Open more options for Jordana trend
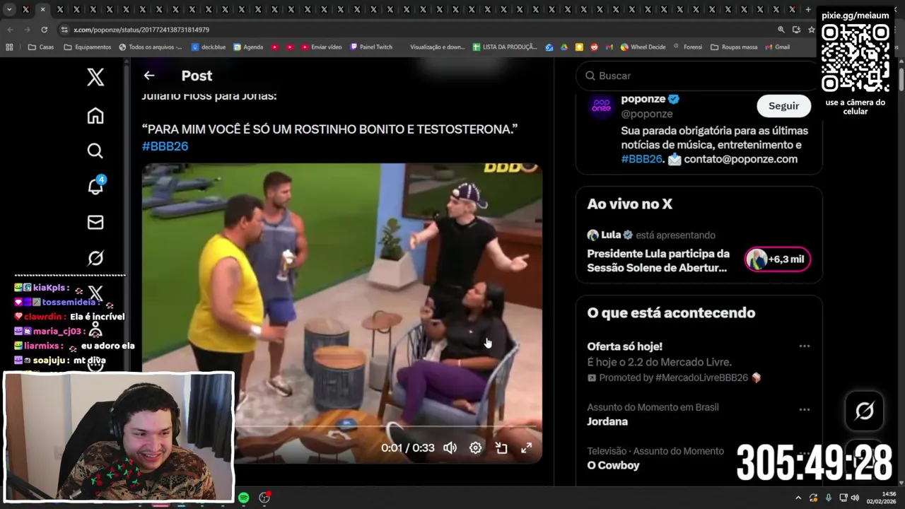Screen dimensions: 905x509 (x=804, y=410)
